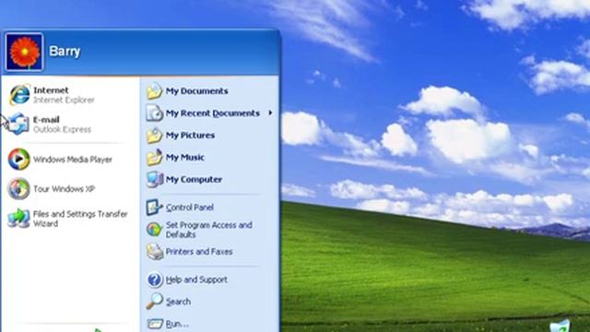Click the My Recent Documents icon
The width and height of the screenshot is (590, 332).
click(x=154, y=113)
